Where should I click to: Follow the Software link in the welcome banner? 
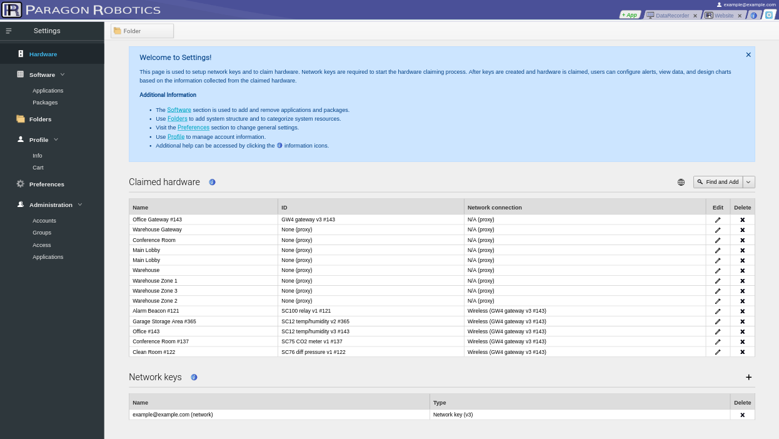pyautogui.click(x=179, y=110)
